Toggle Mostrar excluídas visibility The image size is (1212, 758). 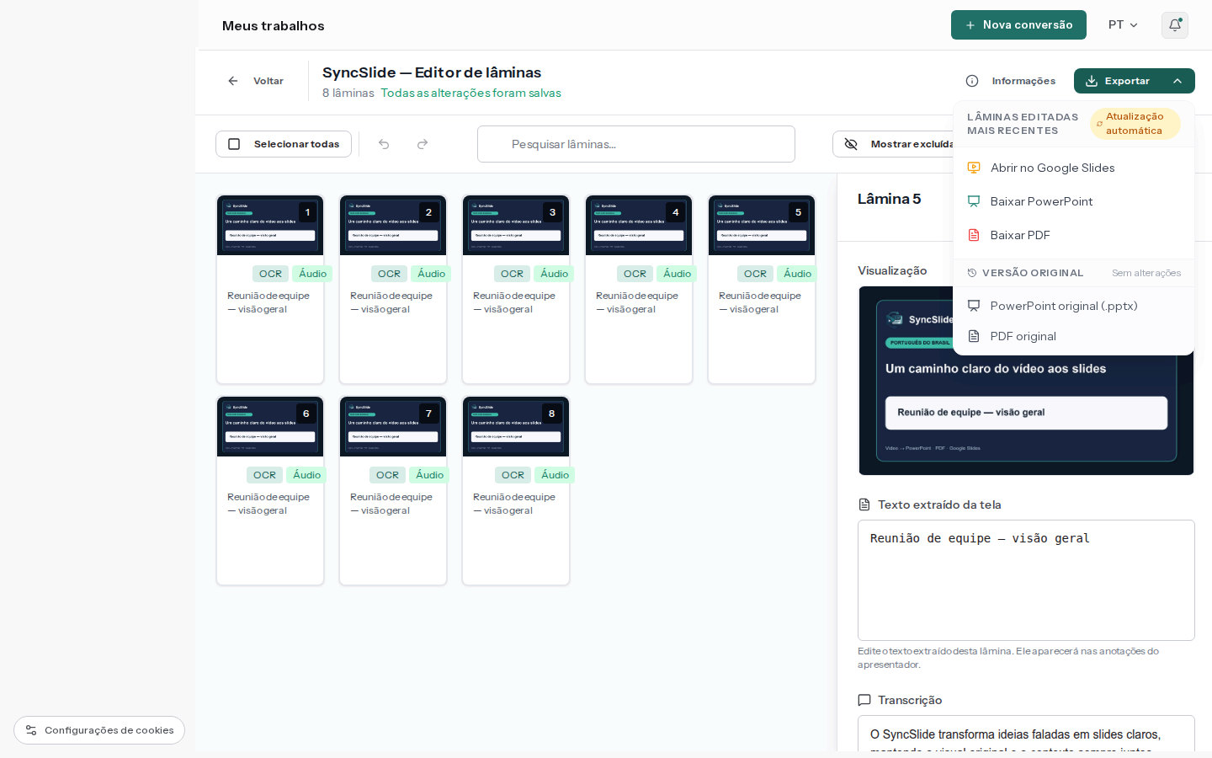pos(894,144)
